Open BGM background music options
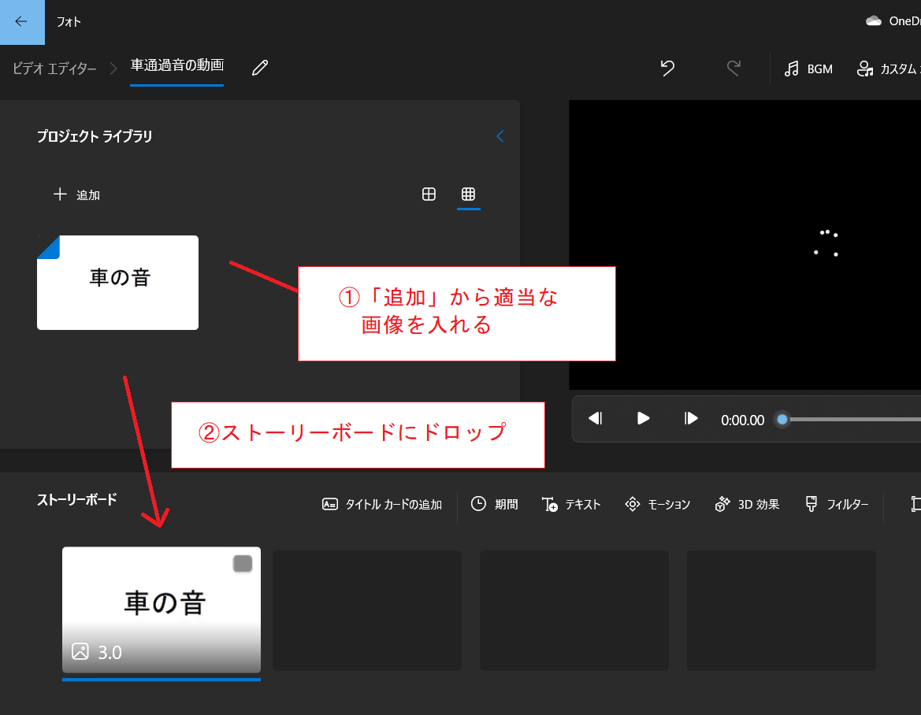This screenshot has width=921, height=715. (808, 69)
